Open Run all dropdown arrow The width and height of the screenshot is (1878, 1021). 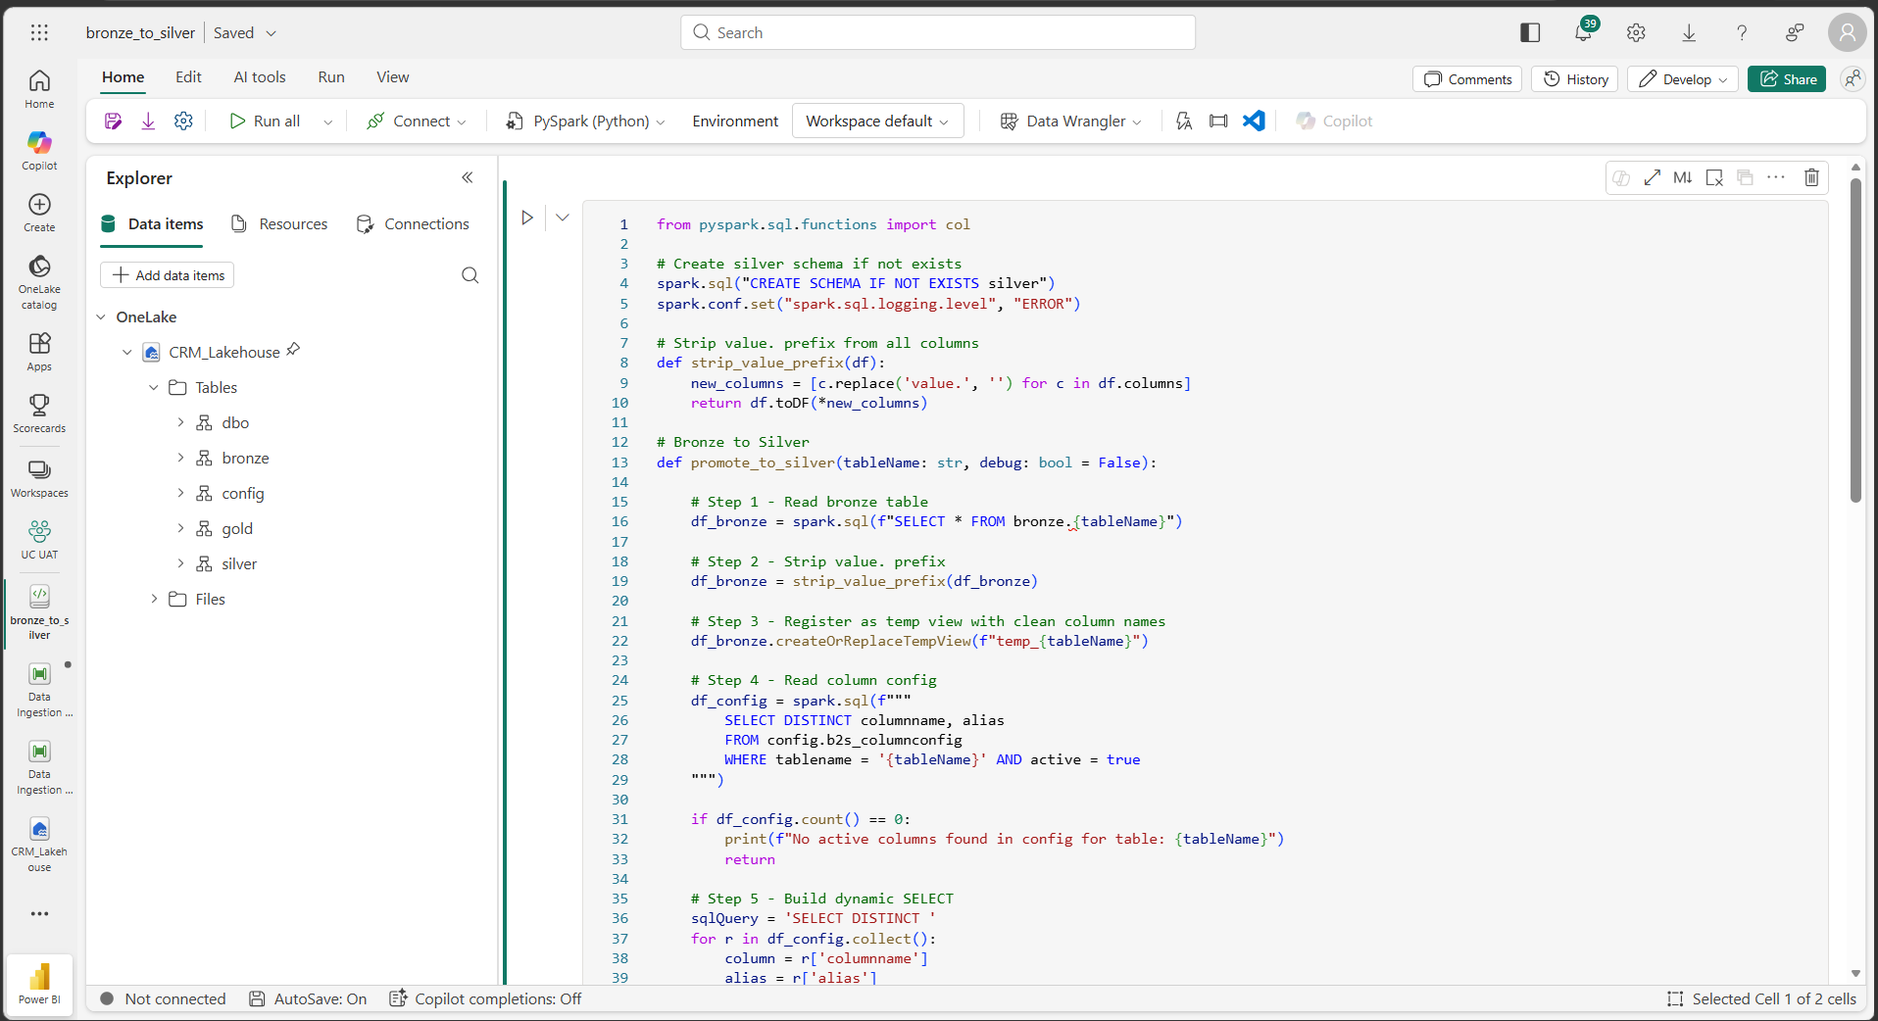coord(327,122)
